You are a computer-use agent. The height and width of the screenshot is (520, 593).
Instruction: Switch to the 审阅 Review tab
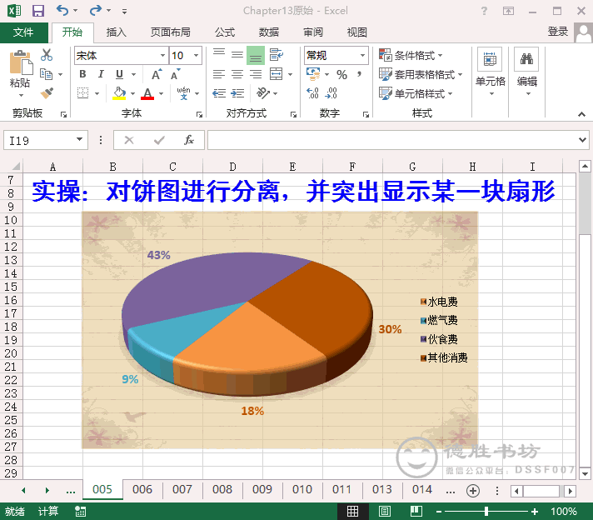pyautogui.click(x=313, y=32)
